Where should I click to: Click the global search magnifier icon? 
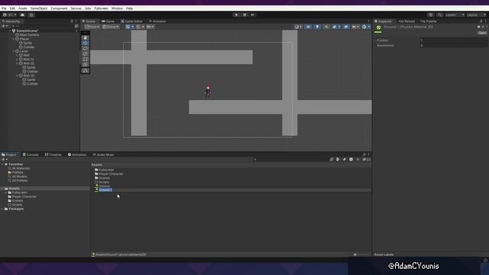[439, 15]
